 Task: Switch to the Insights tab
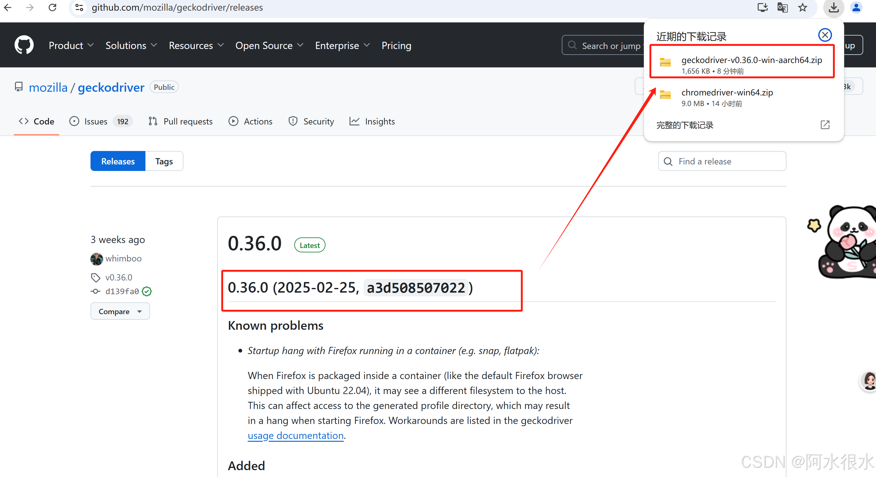pos(372,121)
